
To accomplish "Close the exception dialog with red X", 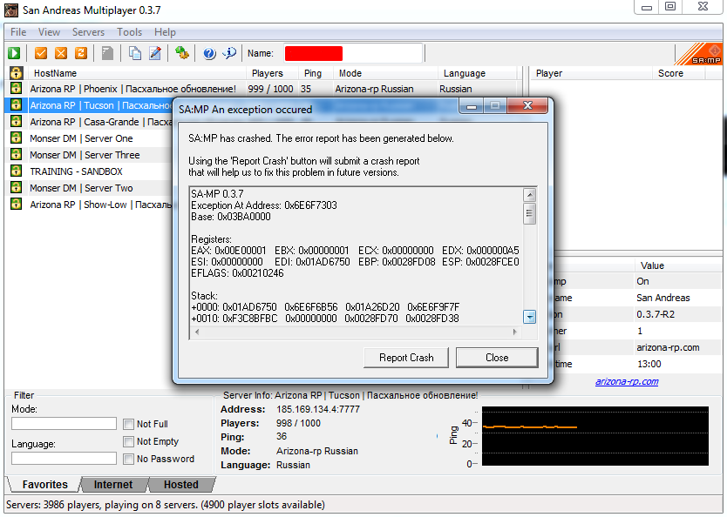I will click(527, 105).
